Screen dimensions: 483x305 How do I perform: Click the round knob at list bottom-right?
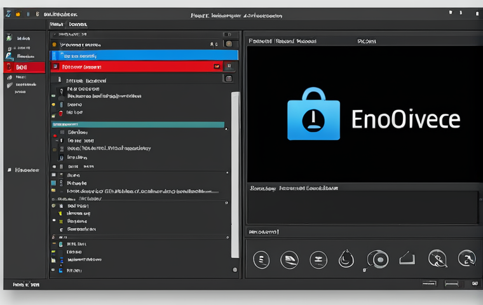[x=235, y=269]
